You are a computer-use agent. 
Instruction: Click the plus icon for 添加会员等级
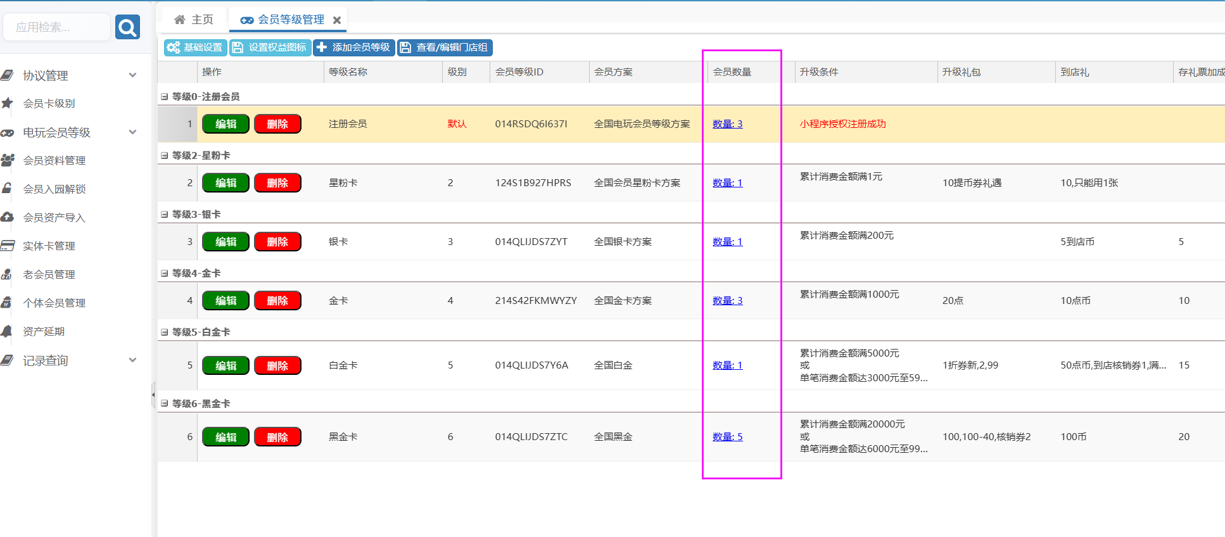(322, 47)
